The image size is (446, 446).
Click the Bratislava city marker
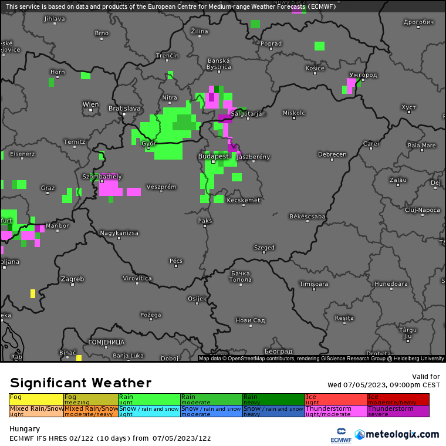tap(124, 114)
